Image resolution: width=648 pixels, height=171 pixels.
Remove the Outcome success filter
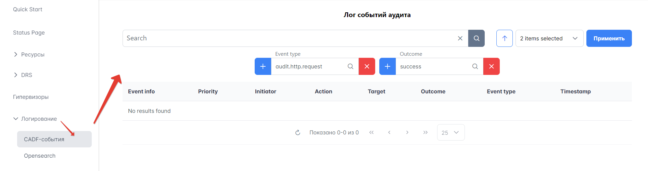[491, 66]
